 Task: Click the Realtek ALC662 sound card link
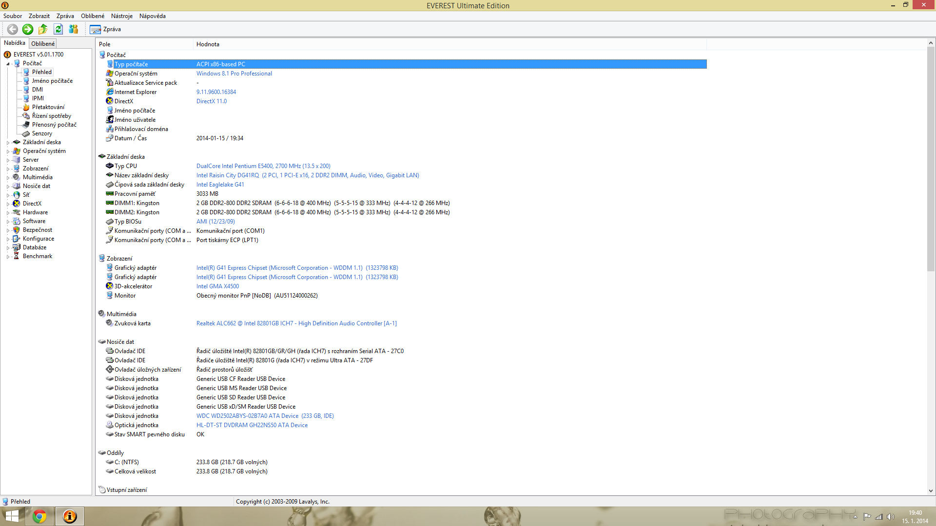296,323
